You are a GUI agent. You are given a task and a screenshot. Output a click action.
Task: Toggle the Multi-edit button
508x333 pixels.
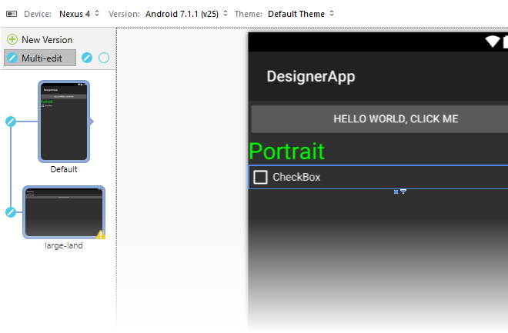(x=40, y=58)
